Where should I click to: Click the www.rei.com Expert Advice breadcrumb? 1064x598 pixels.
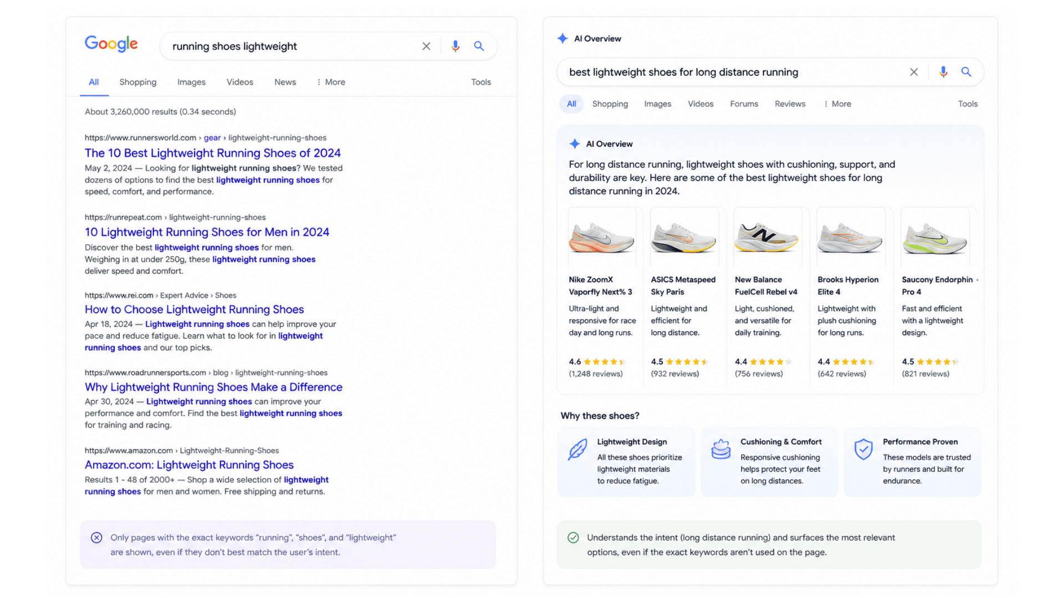(x=160, y=296)
